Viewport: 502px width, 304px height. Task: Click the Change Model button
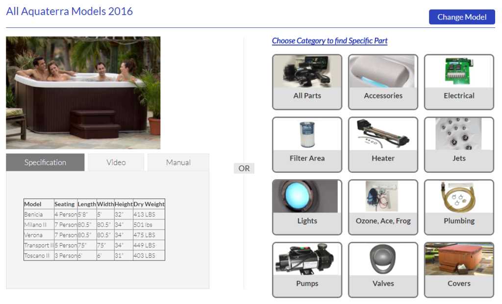pos(462,17)
